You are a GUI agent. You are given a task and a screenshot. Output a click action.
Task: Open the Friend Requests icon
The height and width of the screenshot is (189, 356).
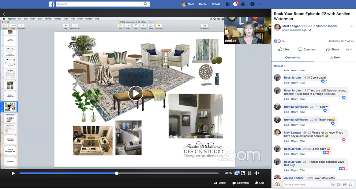pyautogui.click(x=227, y=4)
